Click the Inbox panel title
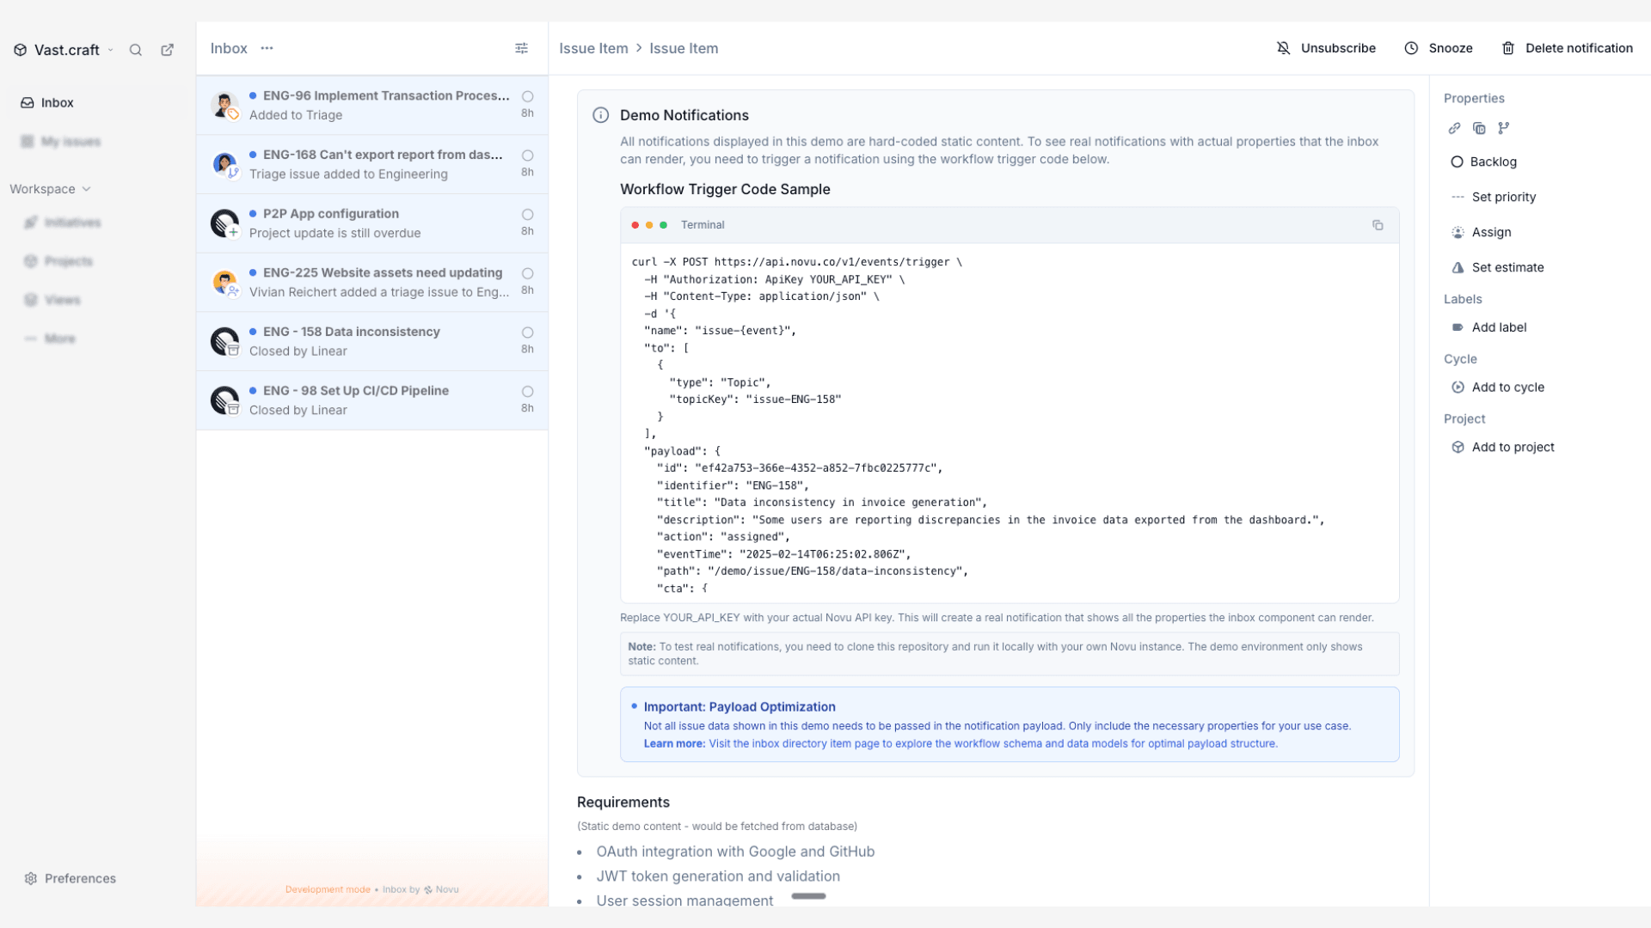The width and height of the screenshot is (1651, 928). coord(229,48)
